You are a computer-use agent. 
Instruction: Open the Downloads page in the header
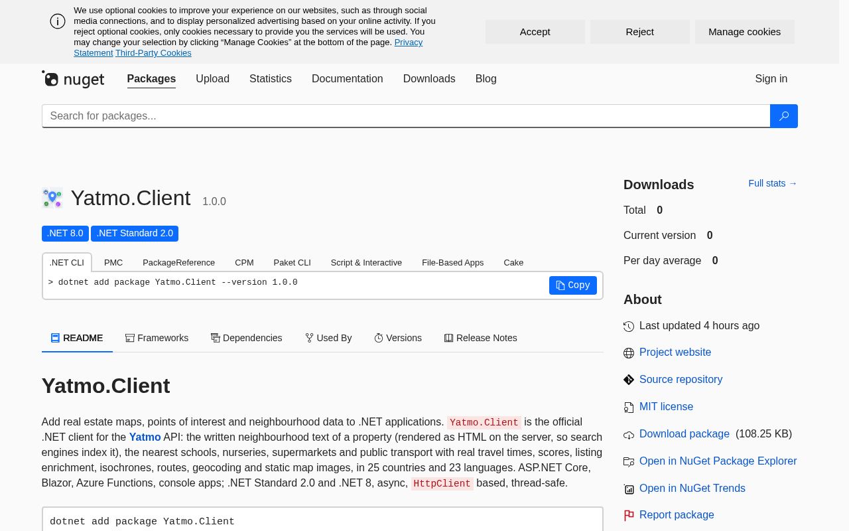[429, 79]
